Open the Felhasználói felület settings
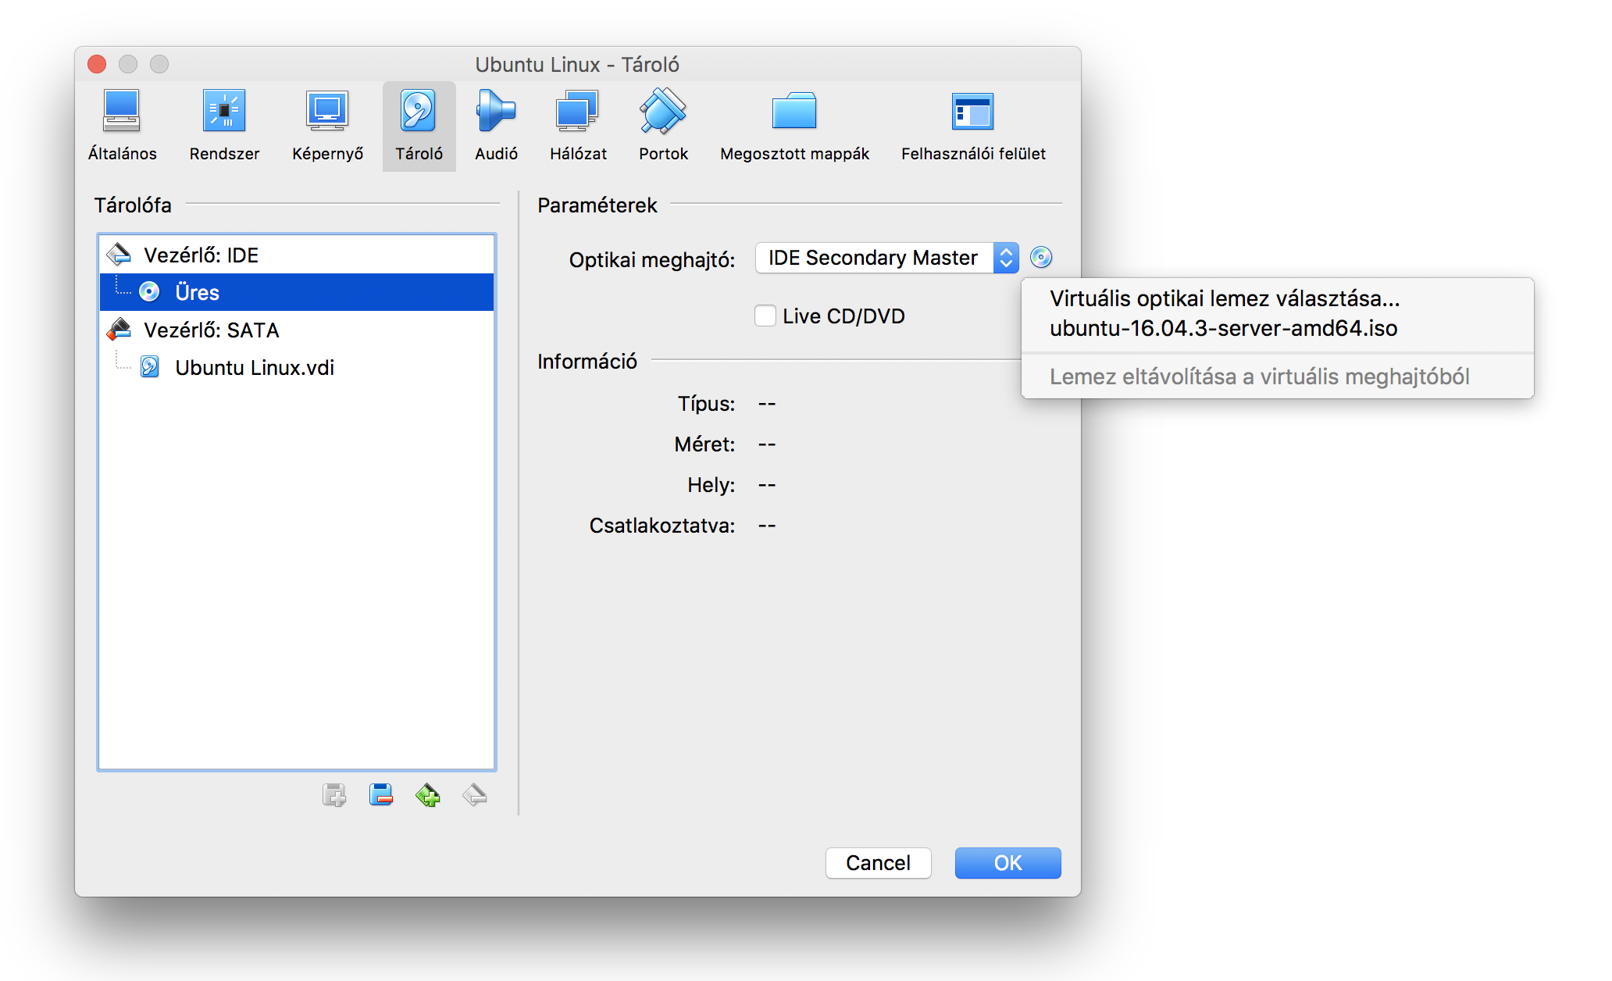This screenshot has height=981, width=1612. [x=973, y=126]
